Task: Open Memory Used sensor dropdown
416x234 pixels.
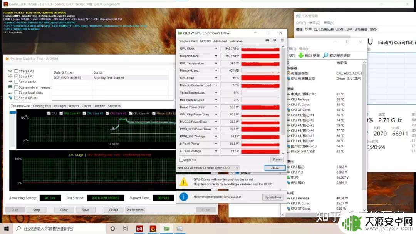Action: tap(216, 70)
